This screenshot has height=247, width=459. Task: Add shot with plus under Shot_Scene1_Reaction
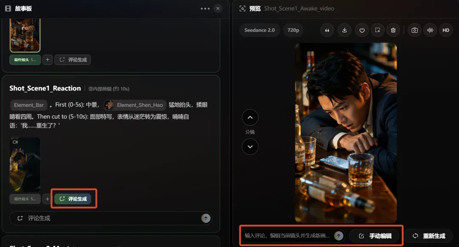click(x=48, y=199)
